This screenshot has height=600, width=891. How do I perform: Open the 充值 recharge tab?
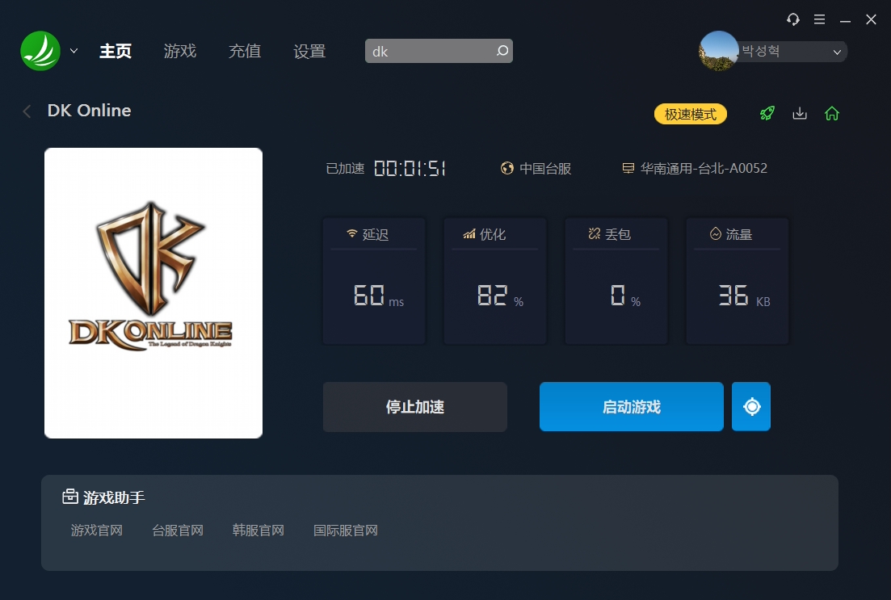(244, 52)
